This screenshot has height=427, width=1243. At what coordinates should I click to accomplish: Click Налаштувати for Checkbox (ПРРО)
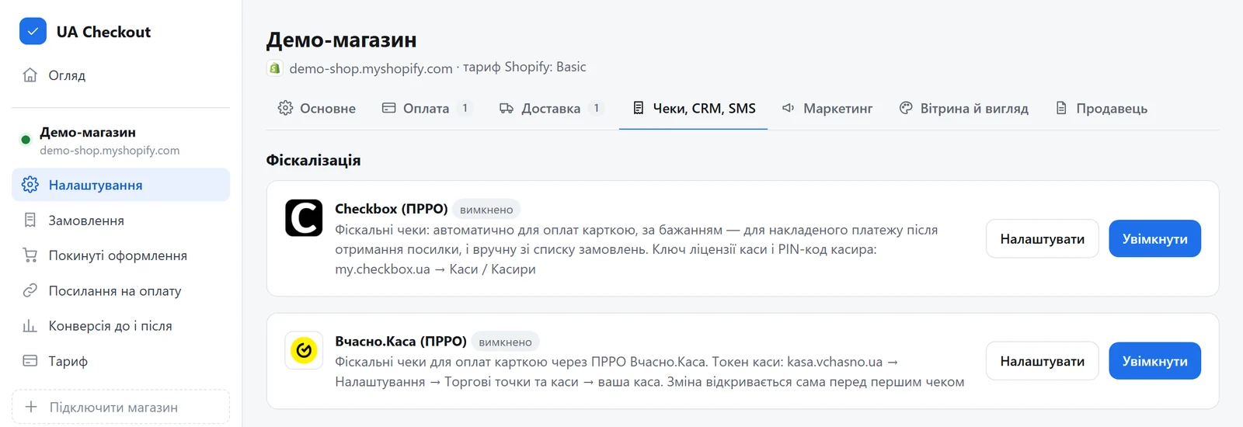pyautogui.click(x=1043, y=238)
